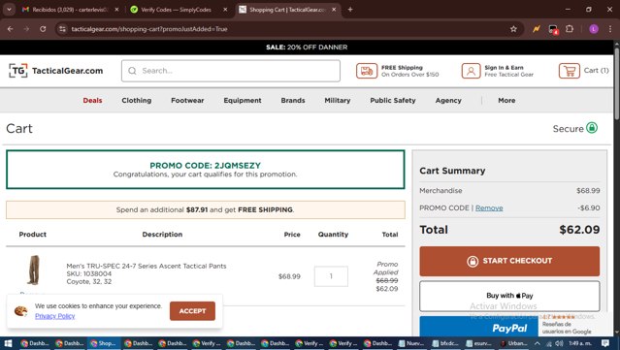Open the Clothing menu
This screenshot has width=620, height=350.
click(137, 100)
